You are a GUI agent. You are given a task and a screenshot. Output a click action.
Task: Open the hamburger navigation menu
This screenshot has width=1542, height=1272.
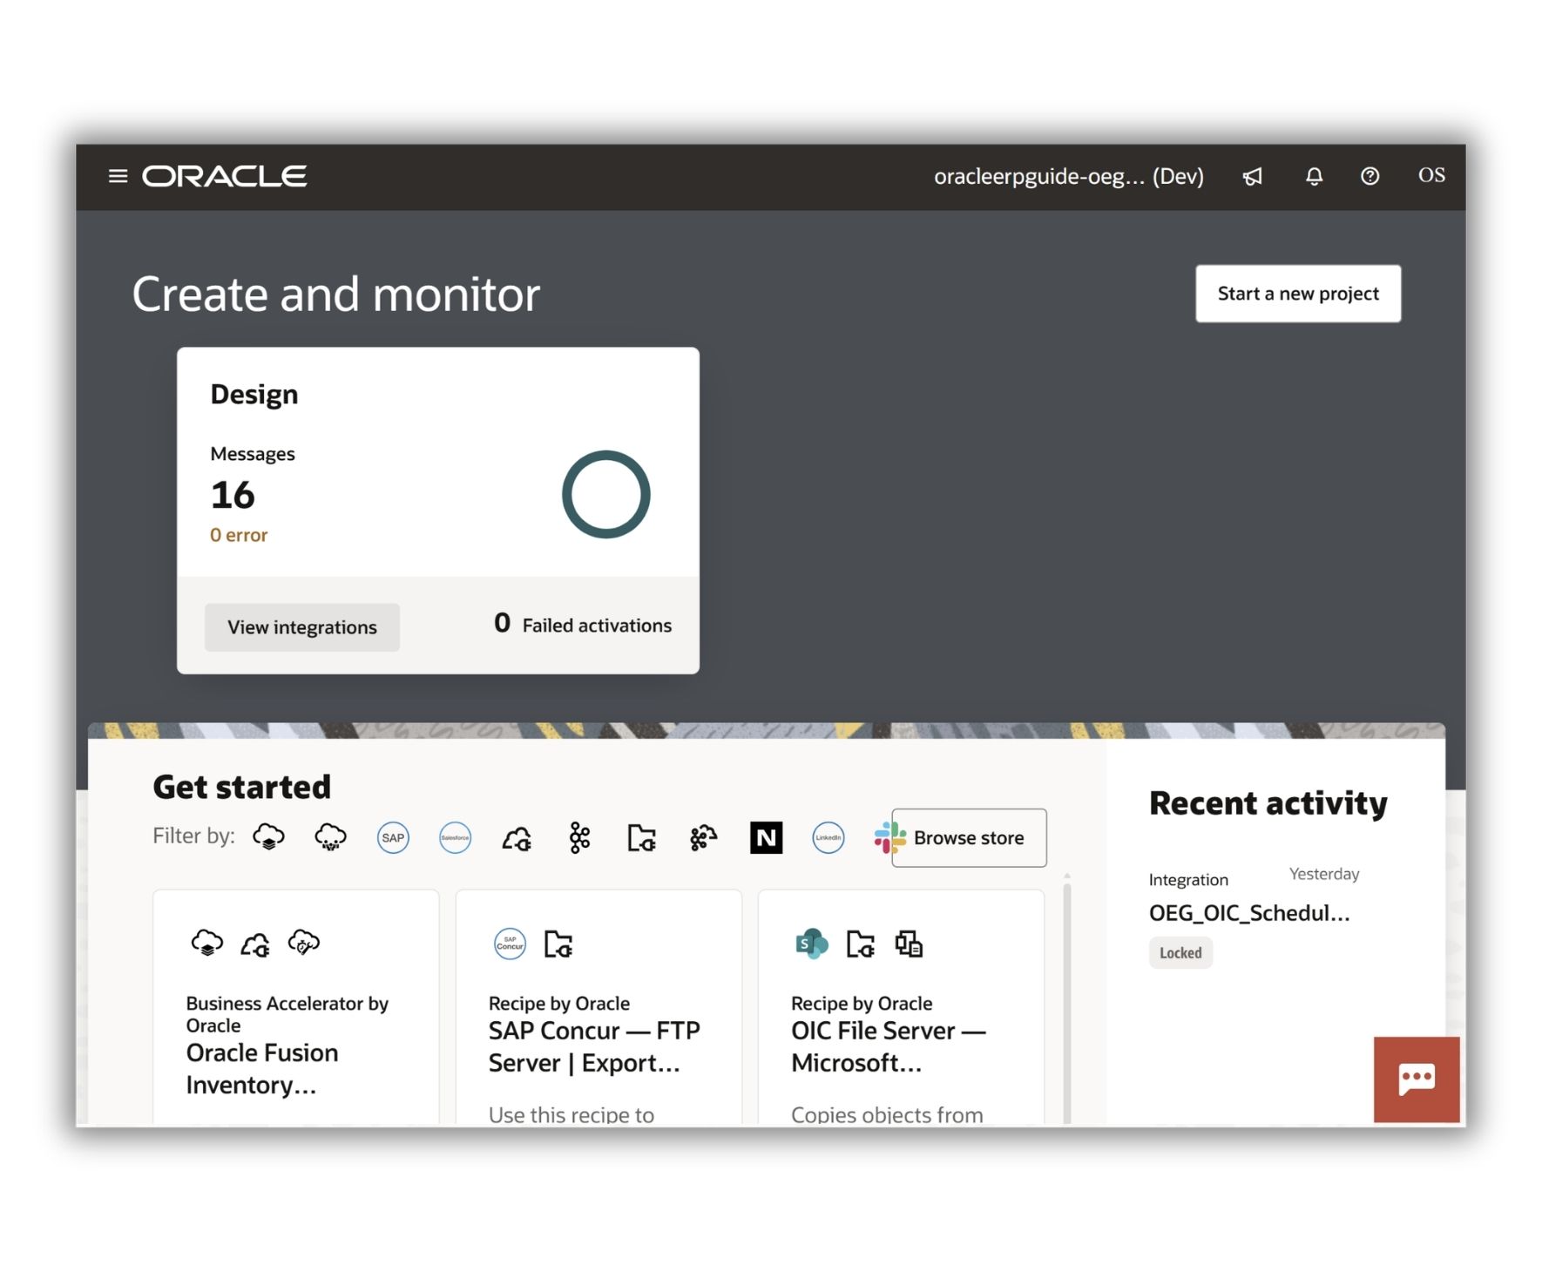(x=118, y=176)
